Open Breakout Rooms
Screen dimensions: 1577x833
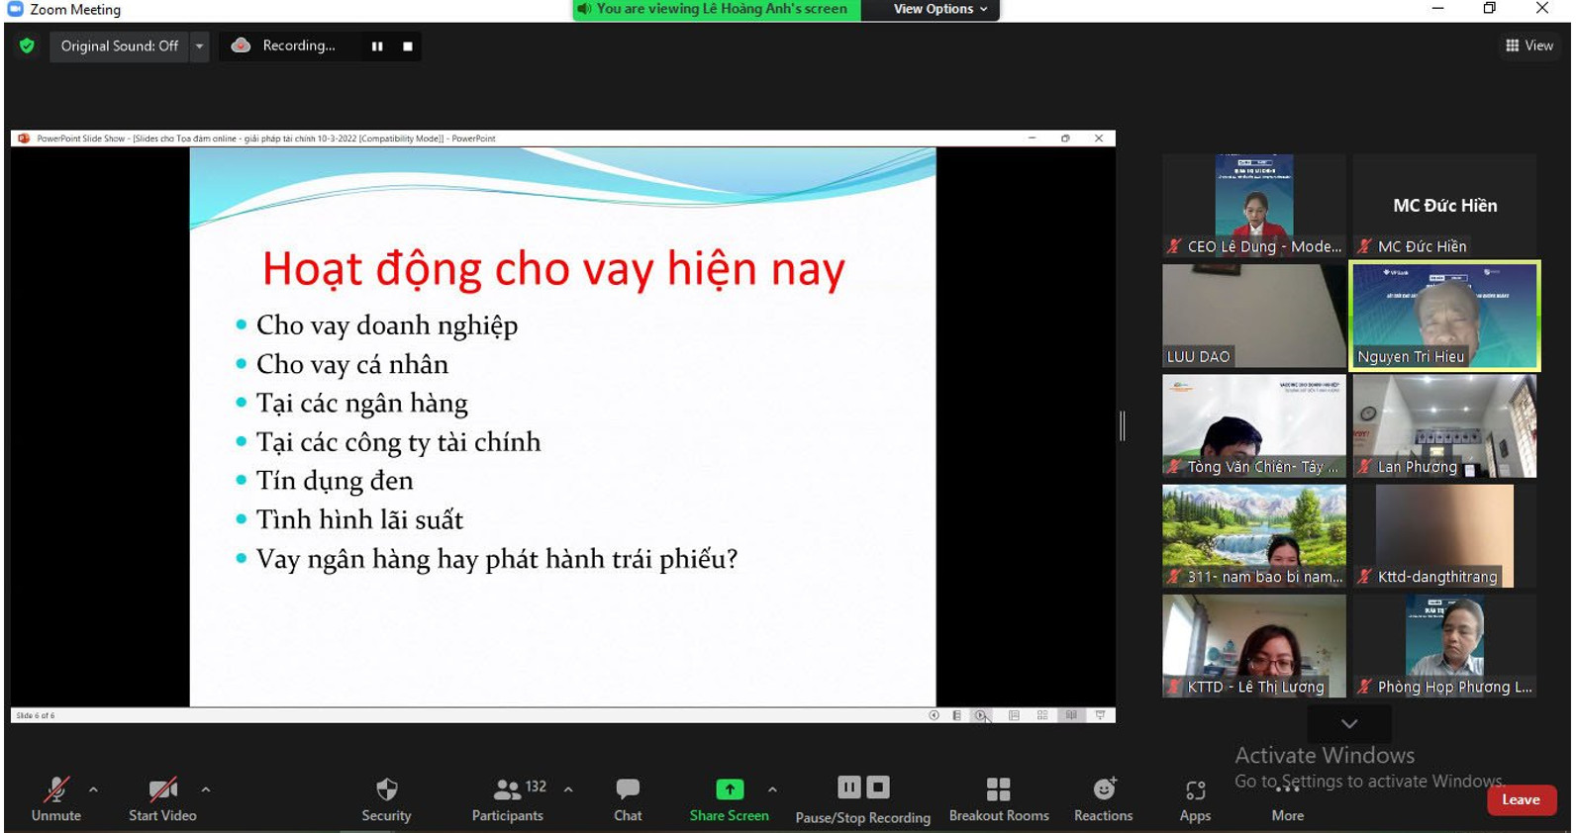(998, 799)
